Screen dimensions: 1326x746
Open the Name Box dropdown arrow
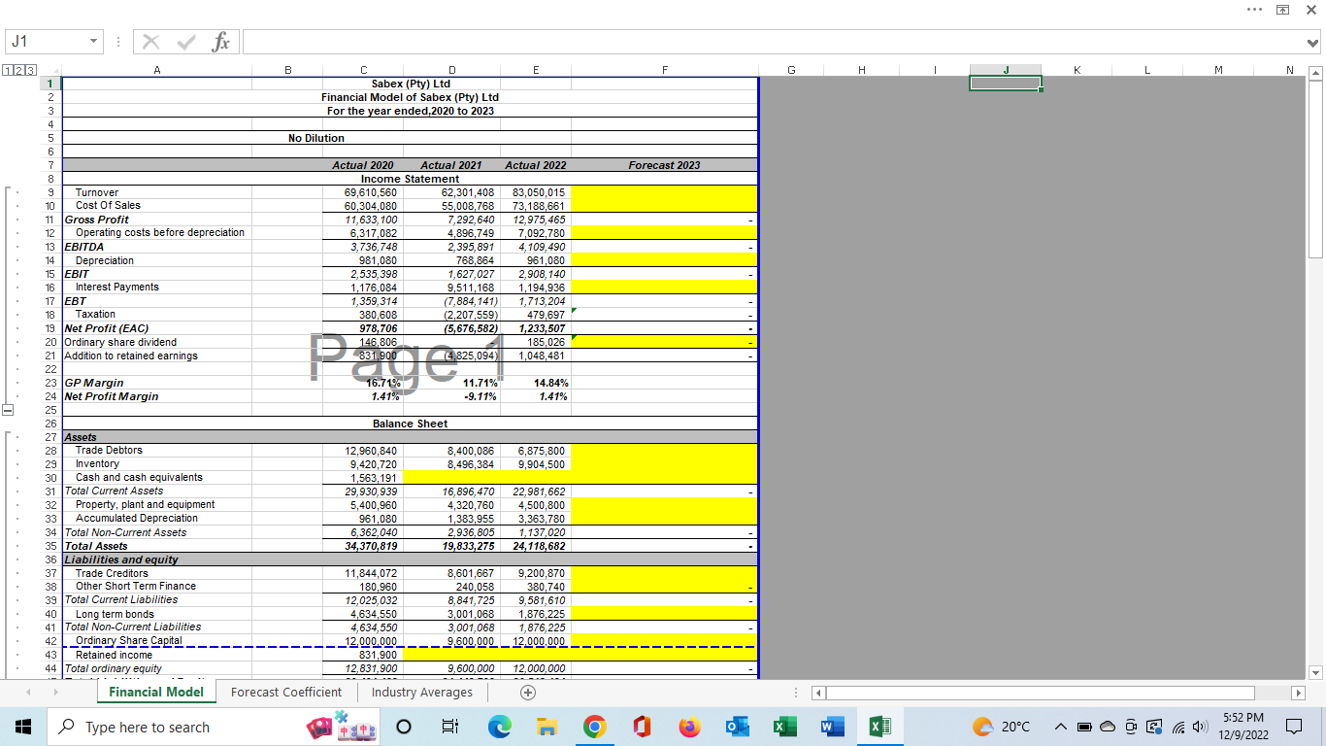click(92, 42)
